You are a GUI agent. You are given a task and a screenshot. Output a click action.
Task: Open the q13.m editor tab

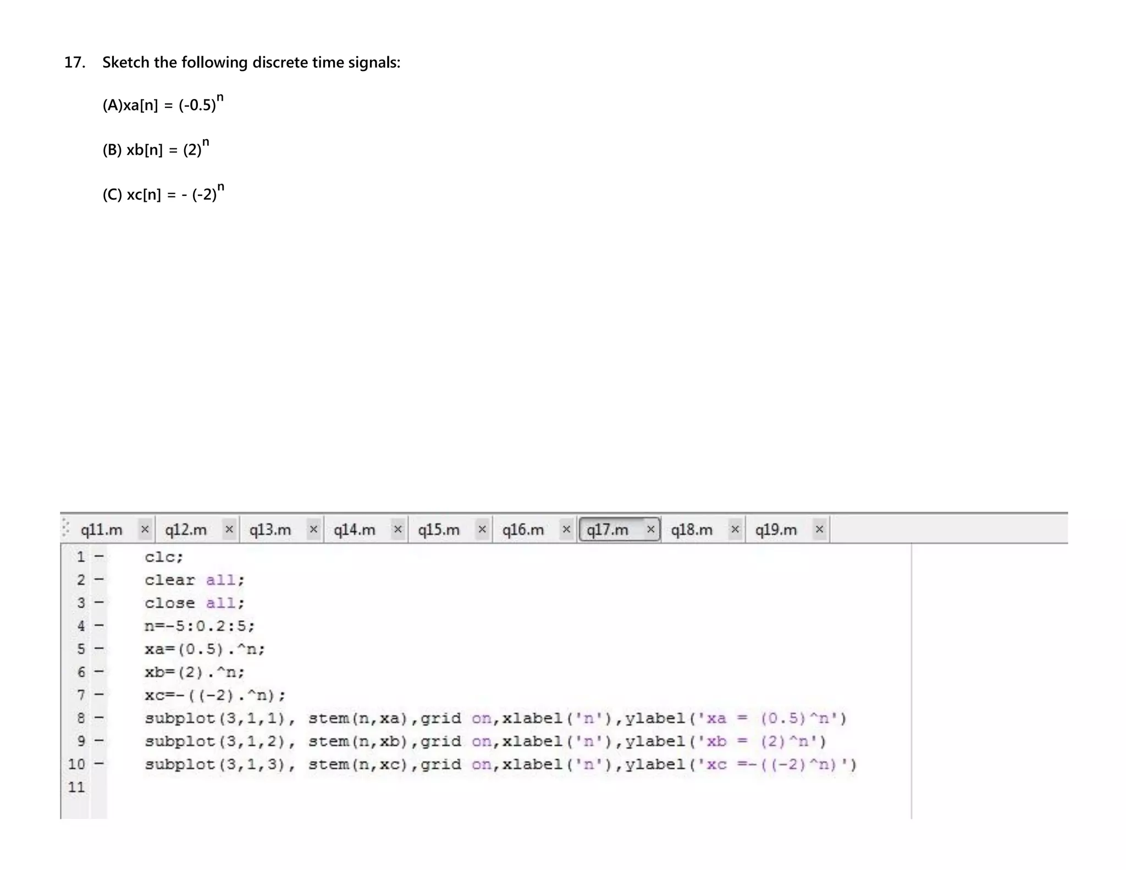tap(270, 530)
